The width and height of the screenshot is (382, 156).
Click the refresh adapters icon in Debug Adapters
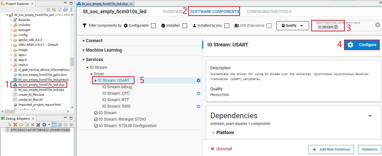(x=9, y=125)
